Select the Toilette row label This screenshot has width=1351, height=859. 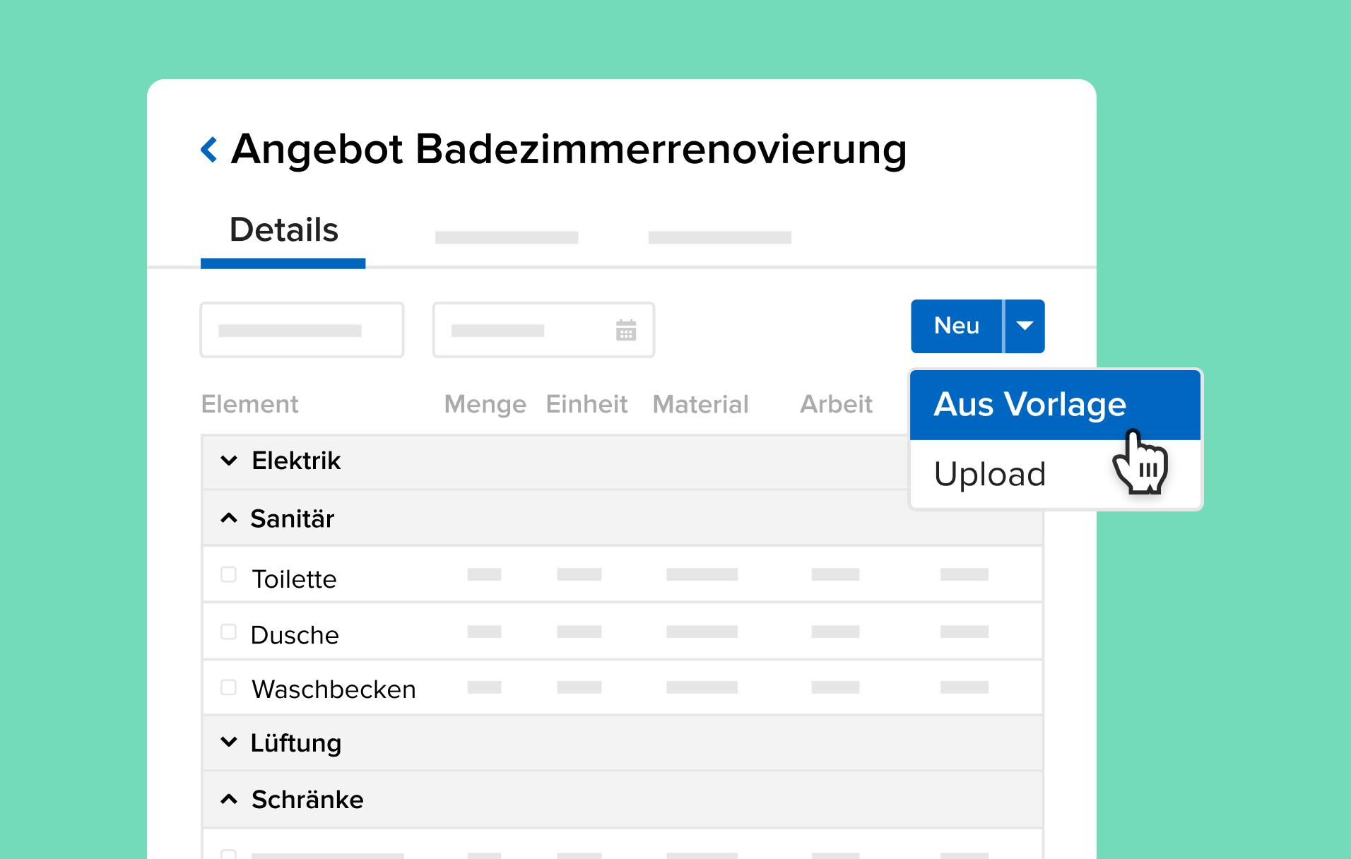point(295,579)
